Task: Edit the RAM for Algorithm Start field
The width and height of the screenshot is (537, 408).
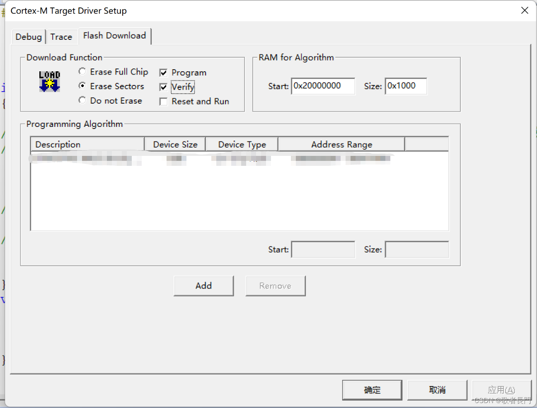Action: pos(323,86)
